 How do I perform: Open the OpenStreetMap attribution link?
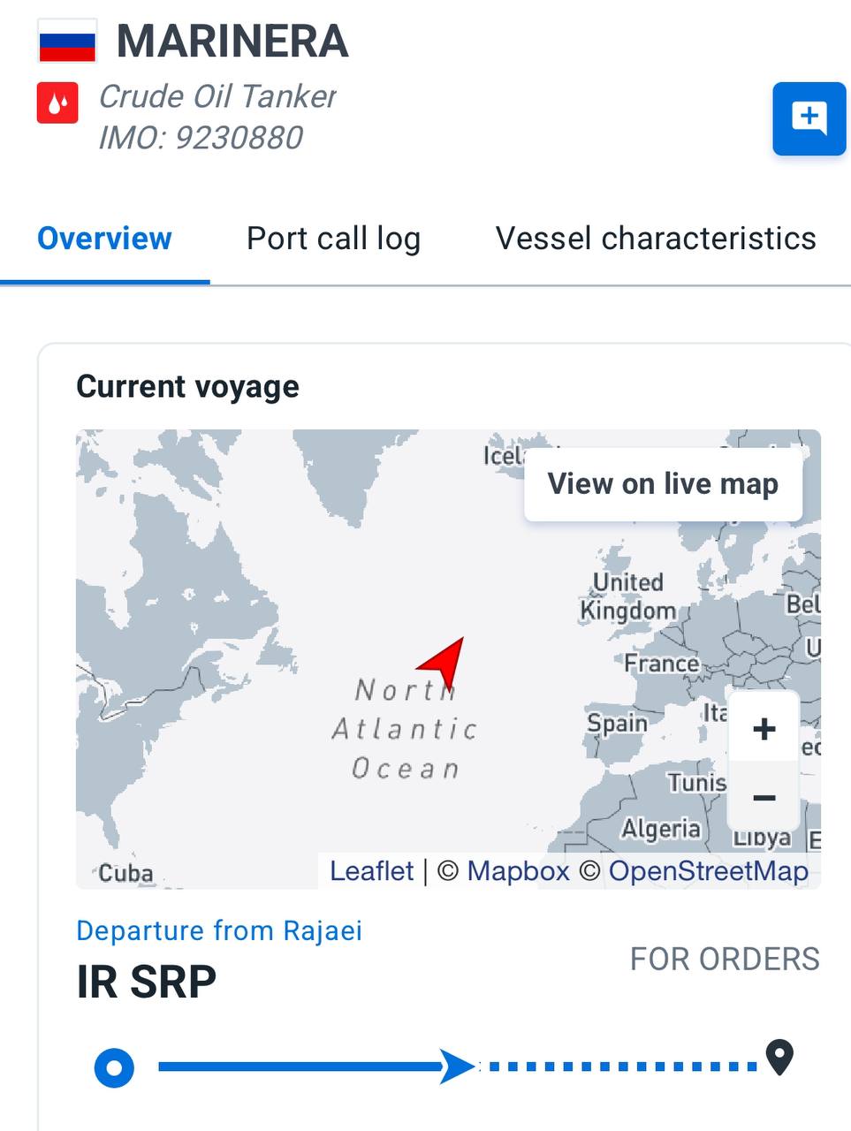[708, 871]
